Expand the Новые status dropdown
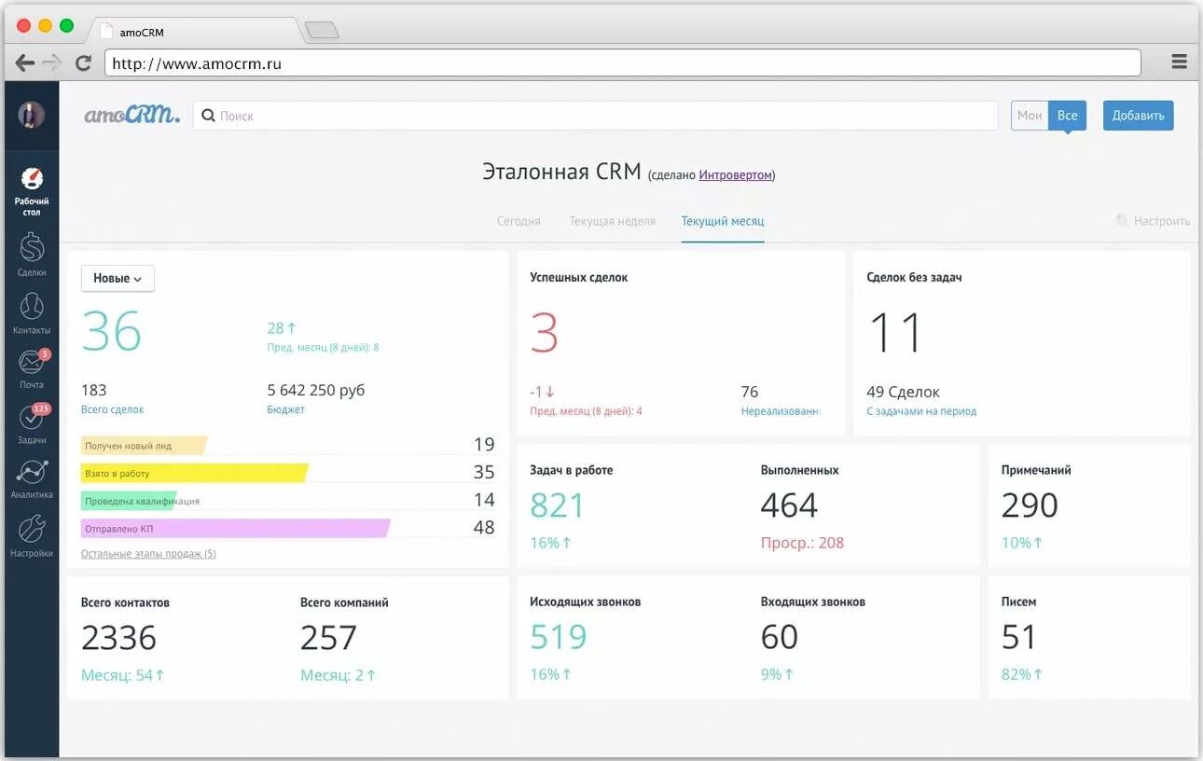Image resolution: width=1203 pixels, height=761 pixels. 118,278
